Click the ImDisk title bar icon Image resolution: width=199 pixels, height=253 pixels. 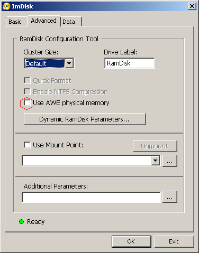point(6,6)
